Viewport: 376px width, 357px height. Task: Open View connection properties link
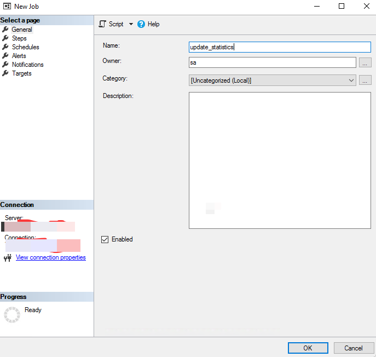[x=50, y=257]
